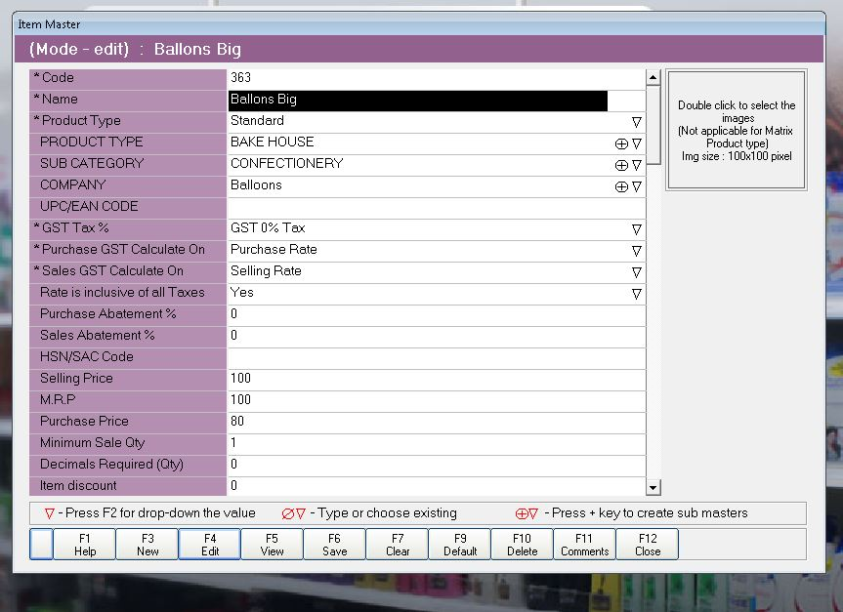Click the M.R.P value field
Screen dimensions: 843x612
coord(436,401)
